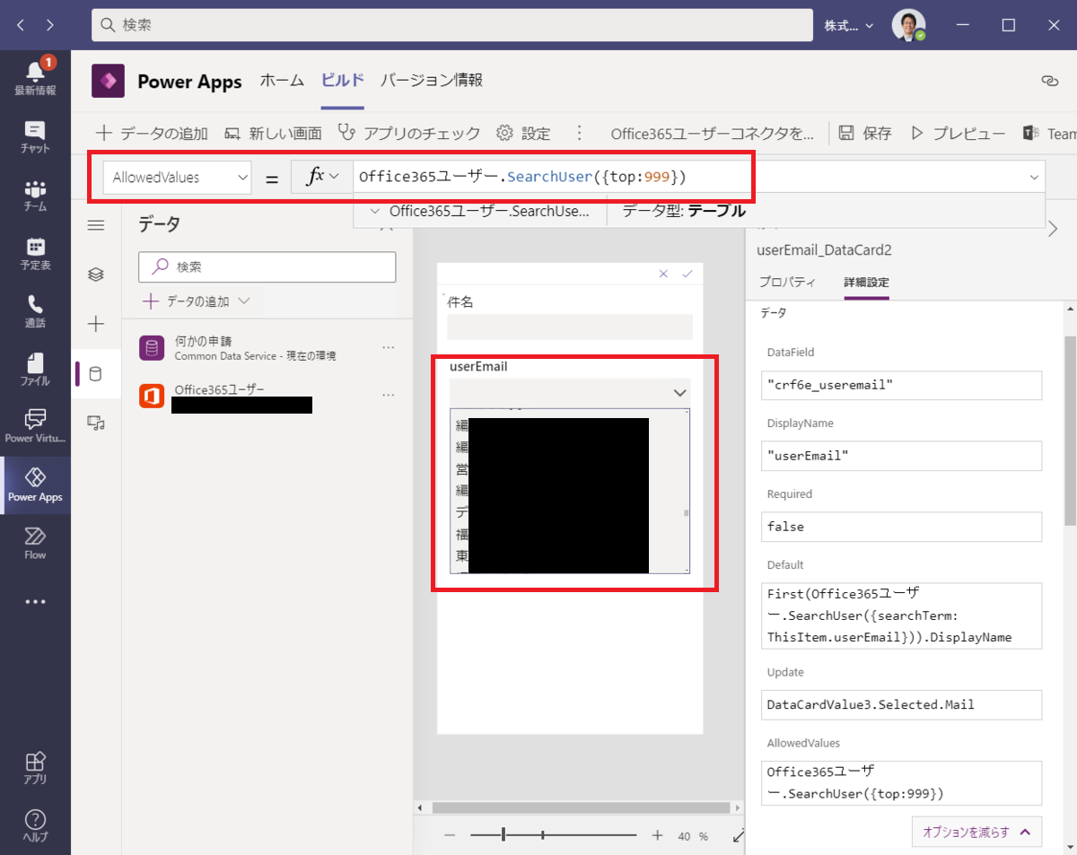
Task: Click the Required value box
Action: (x=901, y=527)
